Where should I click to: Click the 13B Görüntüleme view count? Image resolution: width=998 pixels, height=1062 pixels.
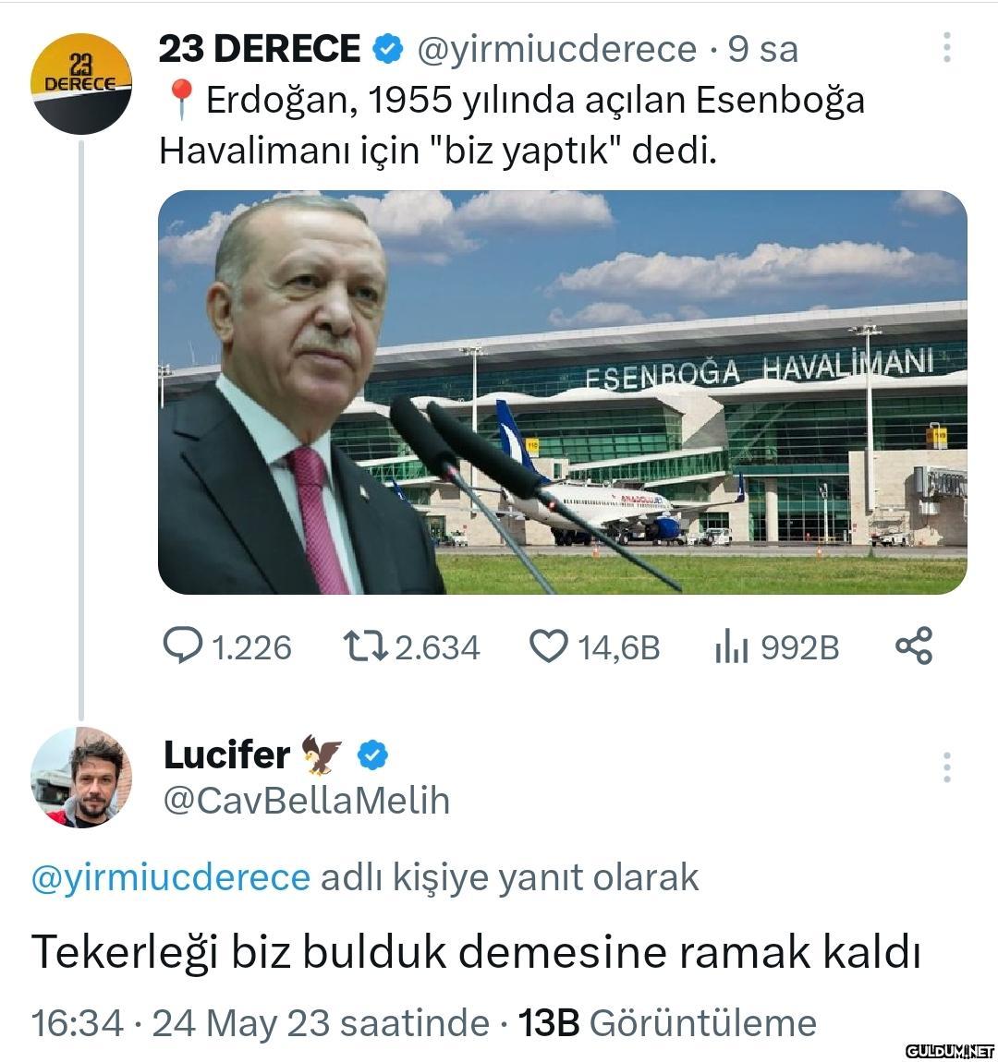tap(667, 1022)
